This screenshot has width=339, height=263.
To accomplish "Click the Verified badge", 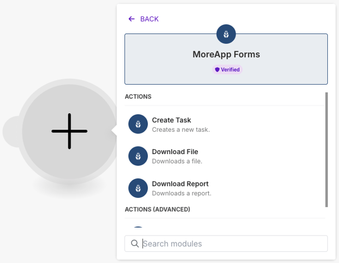I will pyautogui.click(x=226, y=69).
